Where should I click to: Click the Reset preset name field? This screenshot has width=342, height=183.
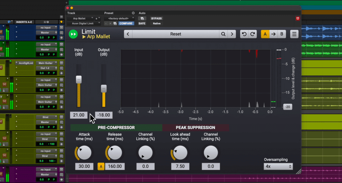point(176,34)
